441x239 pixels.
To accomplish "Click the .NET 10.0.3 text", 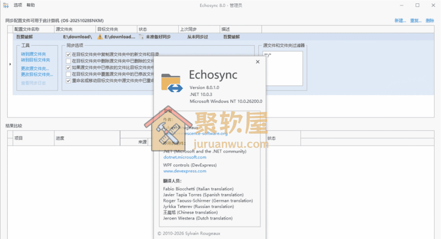I will 201,94.
